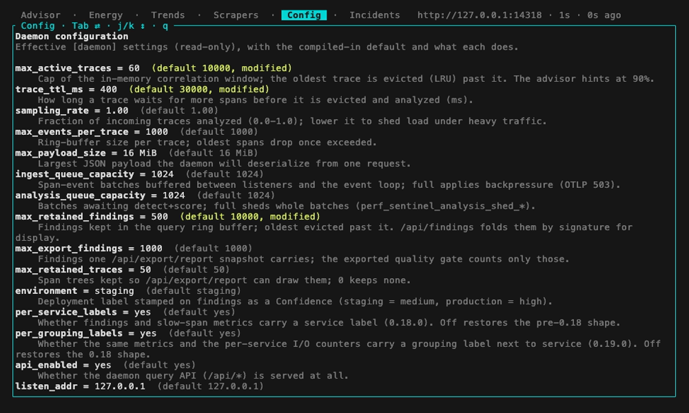Click the daemon URL http://127.0.0.1:14318
The height and width of the screenshot is (413, 689).
click(x=480, y=15)
